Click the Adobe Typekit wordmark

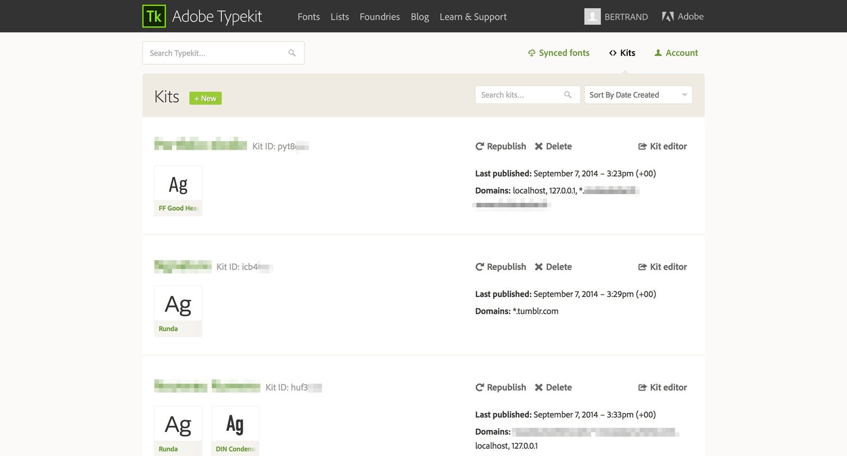[217, 17]
